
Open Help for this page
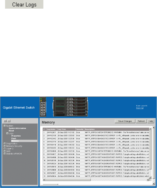click(151, 121)
